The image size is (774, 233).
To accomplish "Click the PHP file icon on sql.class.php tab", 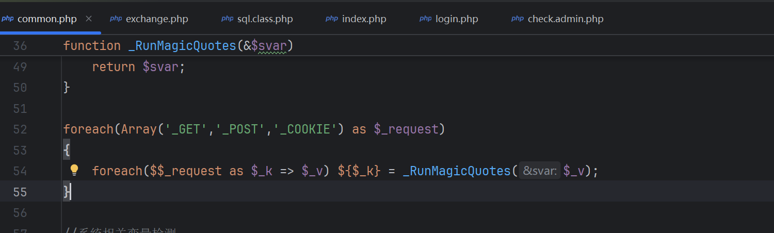I will coord(227,19).
